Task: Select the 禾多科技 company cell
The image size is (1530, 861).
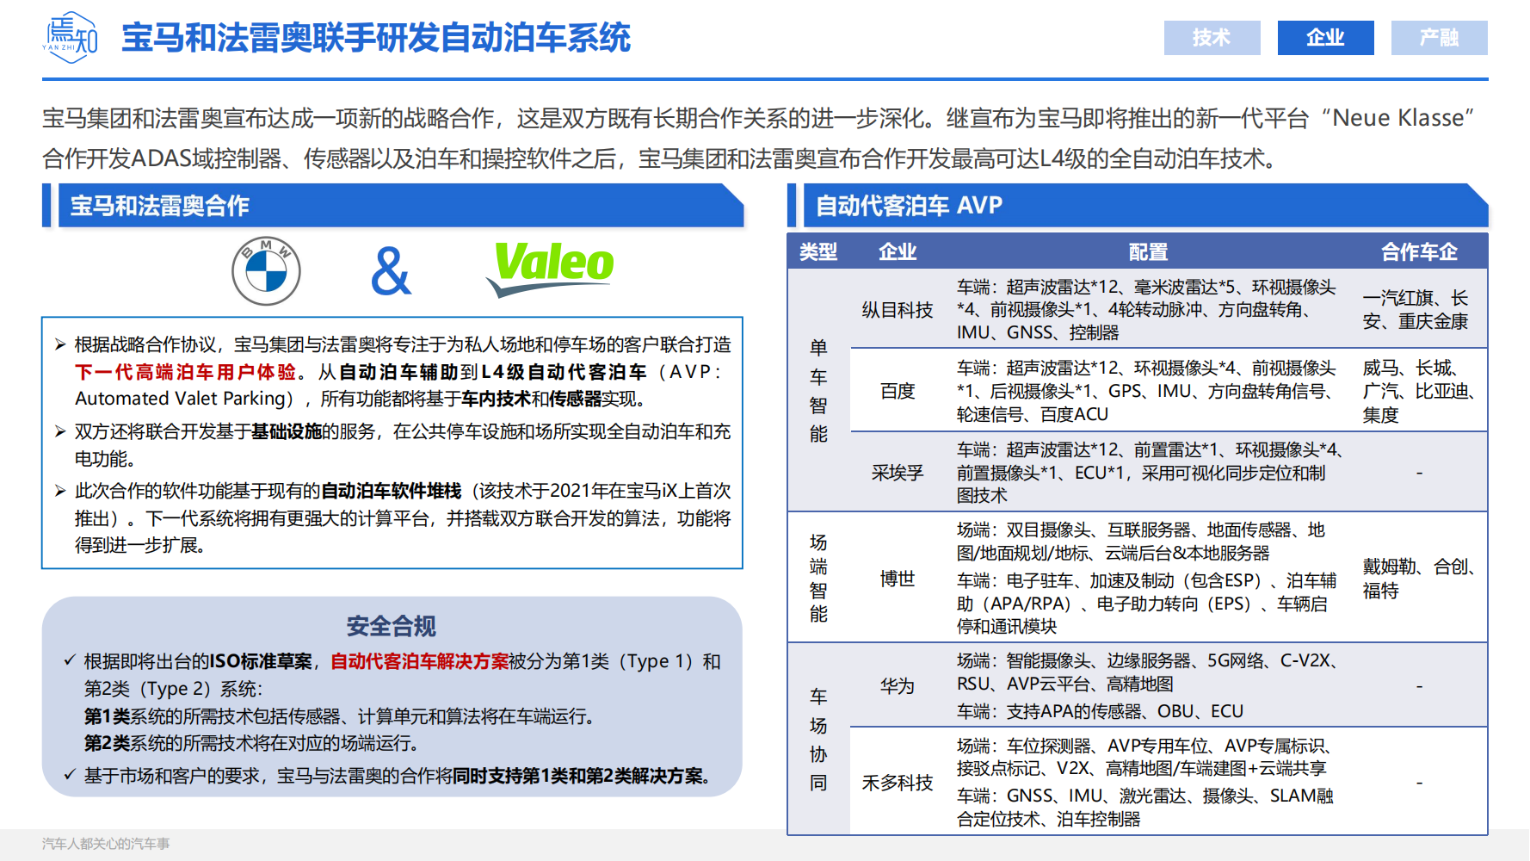Action: pyautogui.click(x=898, y=783)
